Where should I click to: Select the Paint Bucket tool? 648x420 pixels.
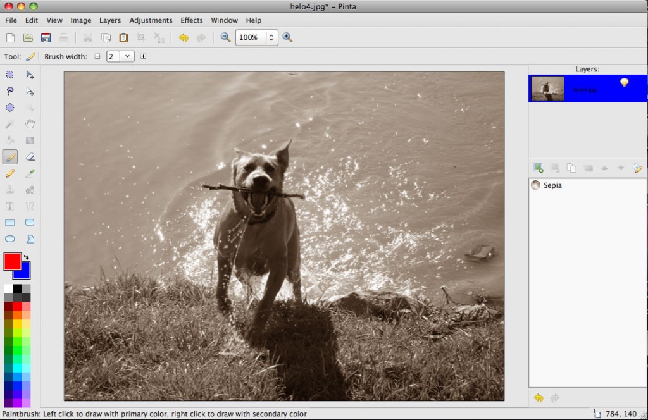[9, 140]
